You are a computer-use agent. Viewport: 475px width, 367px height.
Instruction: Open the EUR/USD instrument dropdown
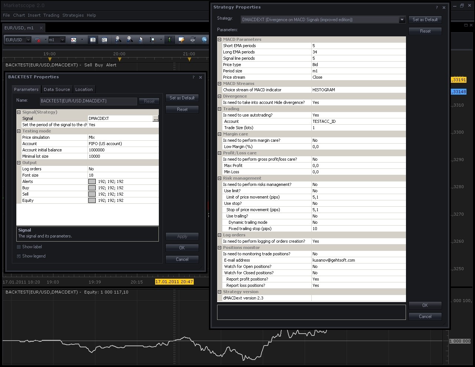[x=28, y=40]
